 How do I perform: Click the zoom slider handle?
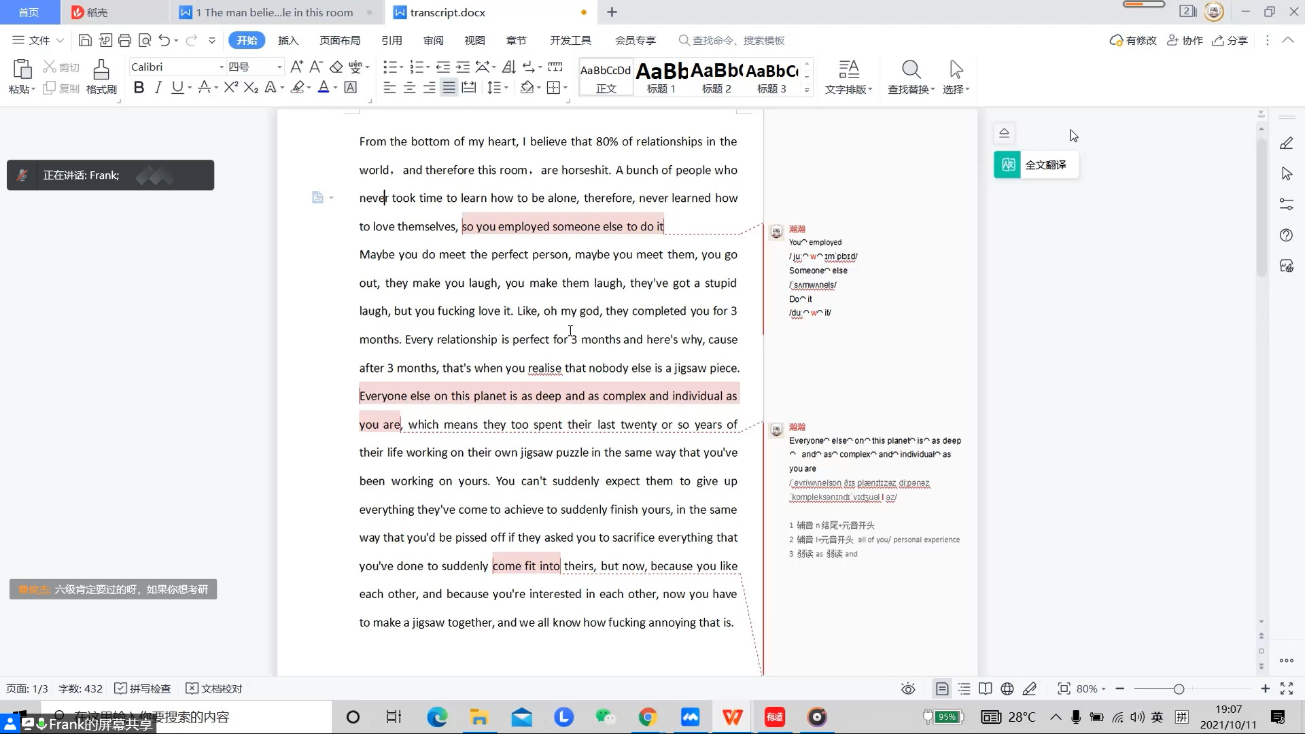point(1179,688)
